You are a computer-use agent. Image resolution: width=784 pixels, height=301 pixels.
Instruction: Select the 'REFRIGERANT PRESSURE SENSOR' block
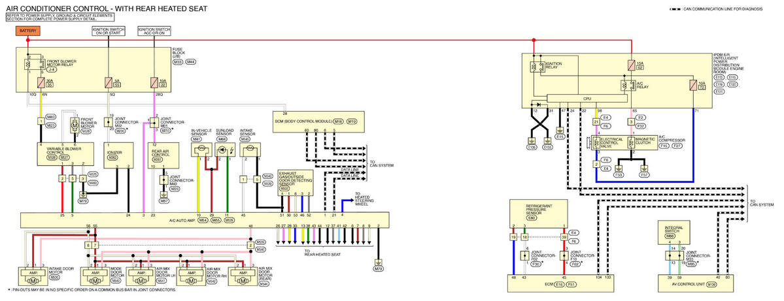tap(539, 214)
